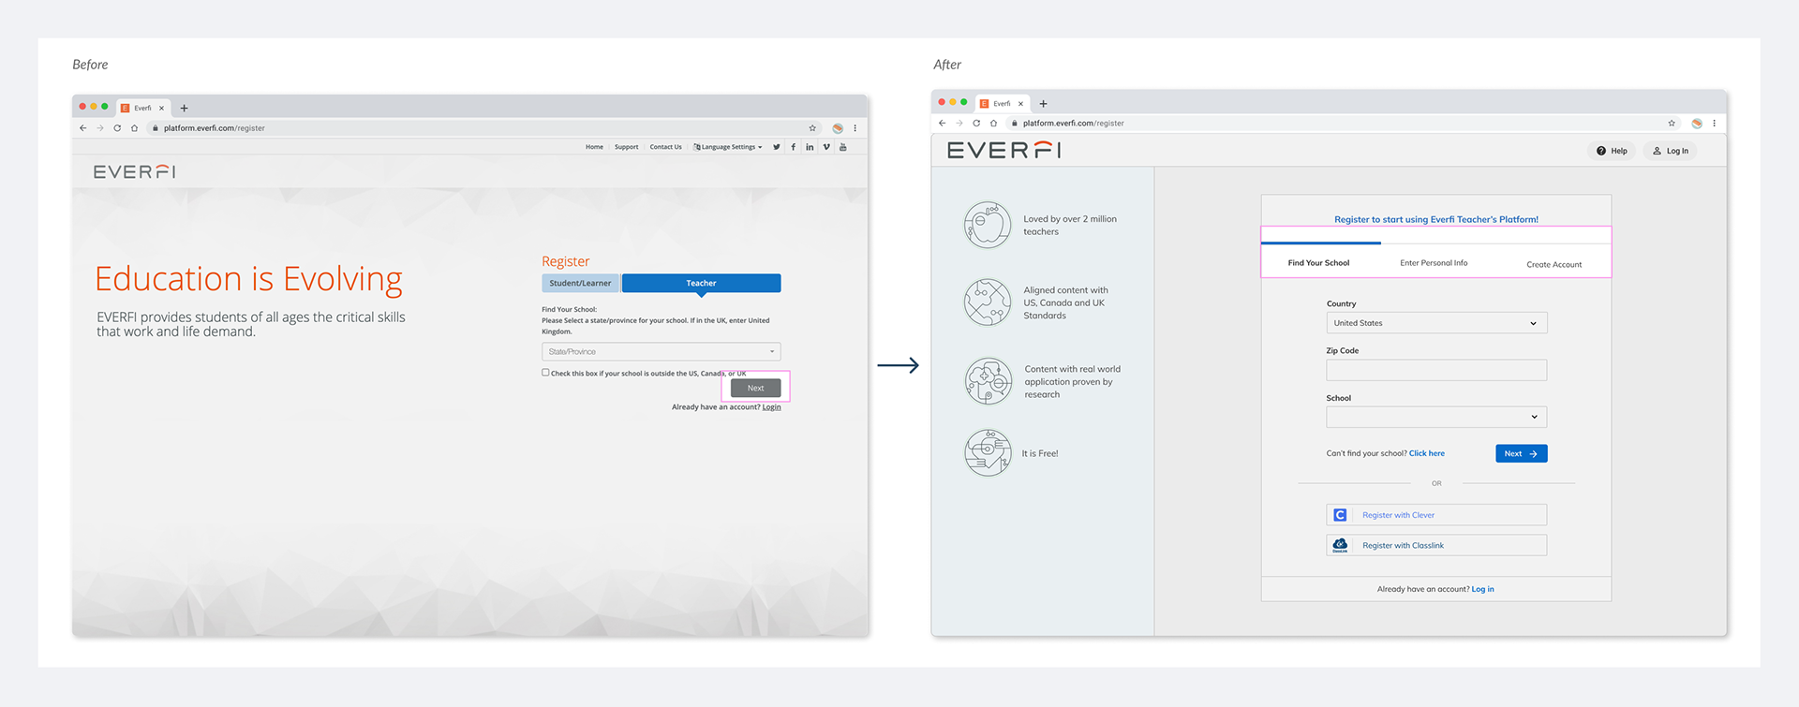This screenshot has height=707, width=1799.
Task: Go to home icon in Before browser
Action: (x=135, y=128)
